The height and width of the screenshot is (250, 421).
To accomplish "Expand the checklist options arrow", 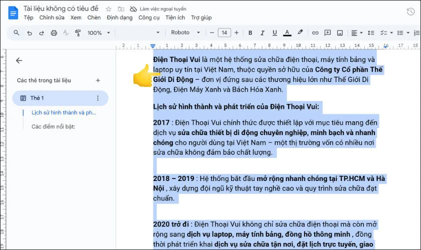I will (x=391, y=32).
